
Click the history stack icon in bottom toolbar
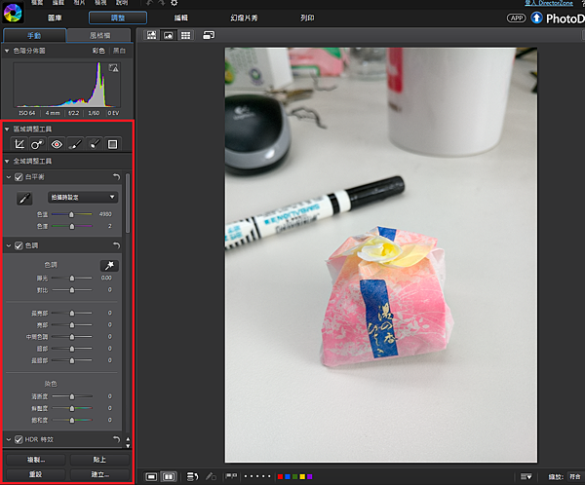click(x=192, y=477)
